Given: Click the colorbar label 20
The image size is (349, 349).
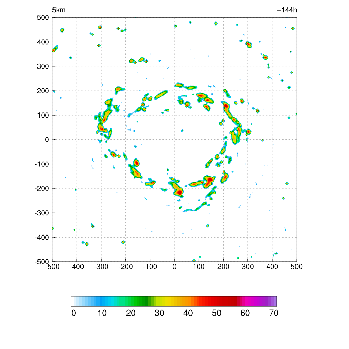Looking at the screenshot, I should point(131,313).
